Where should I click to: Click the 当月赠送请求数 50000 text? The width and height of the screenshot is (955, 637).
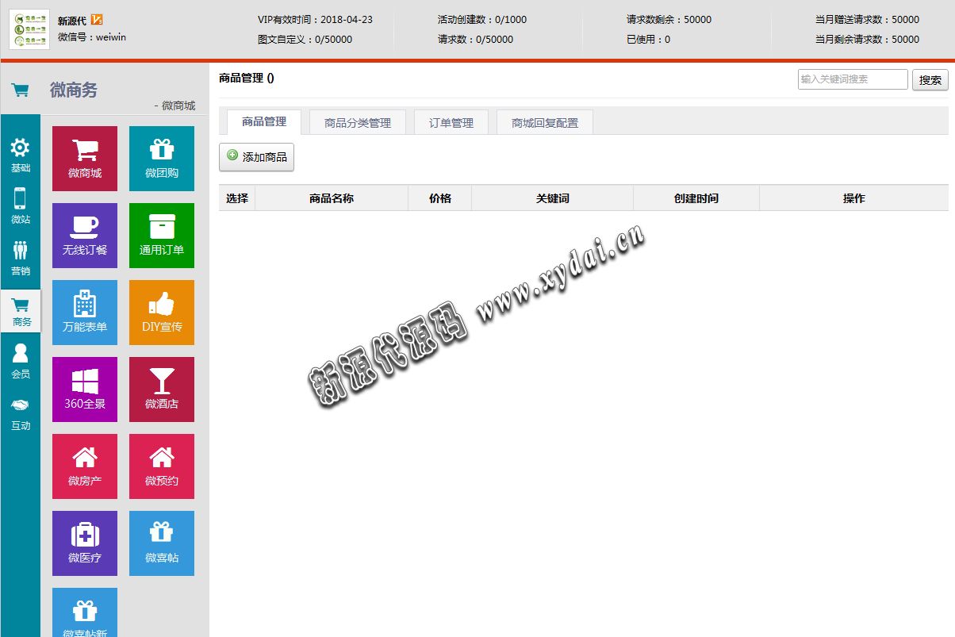868,20
